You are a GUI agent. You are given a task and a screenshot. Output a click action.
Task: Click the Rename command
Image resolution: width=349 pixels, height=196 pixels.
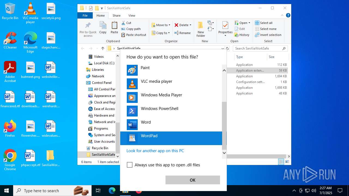(x=183, y=33)
